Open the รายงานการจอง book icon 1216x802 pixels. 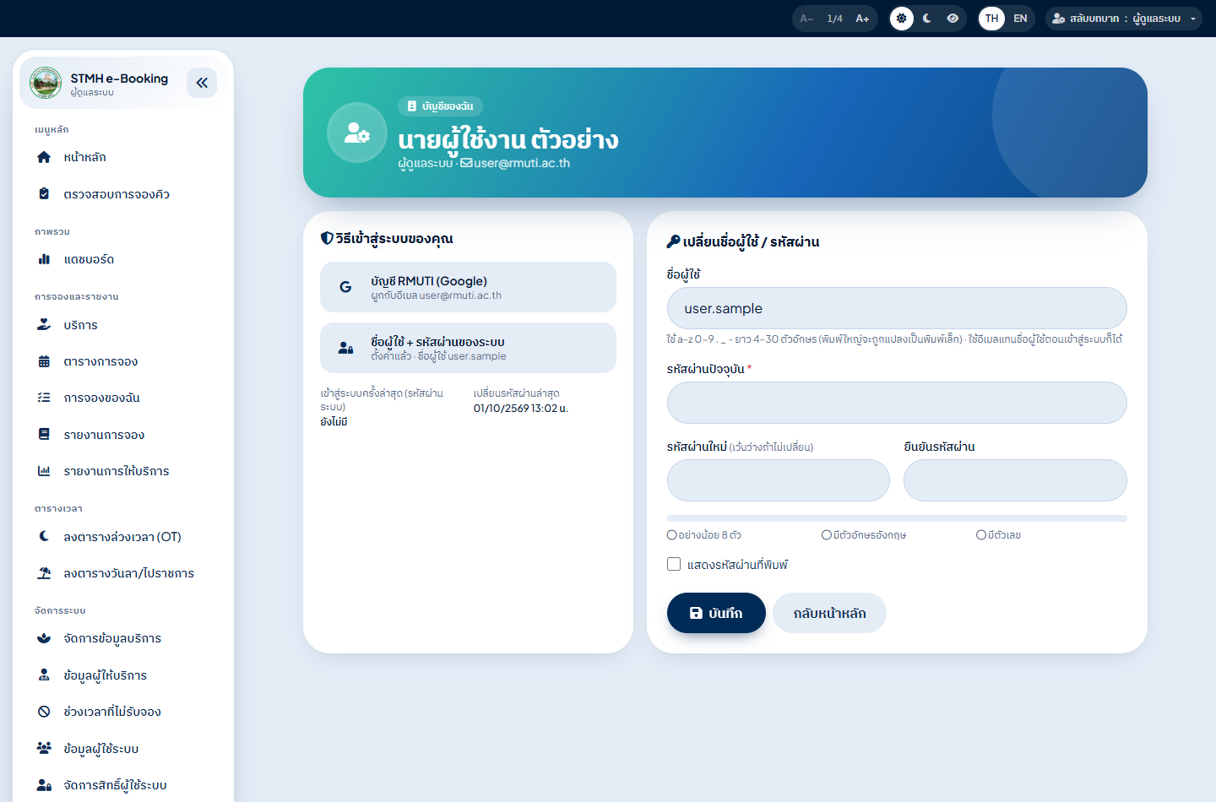coord(44,434)
